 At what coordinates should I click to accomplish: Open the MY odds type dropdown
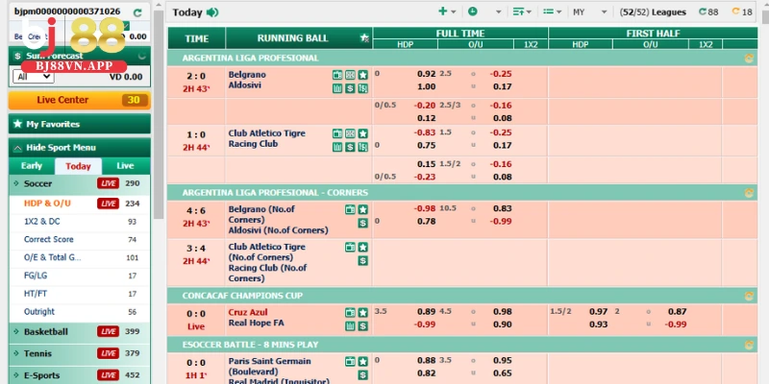(x=590, y=12)
